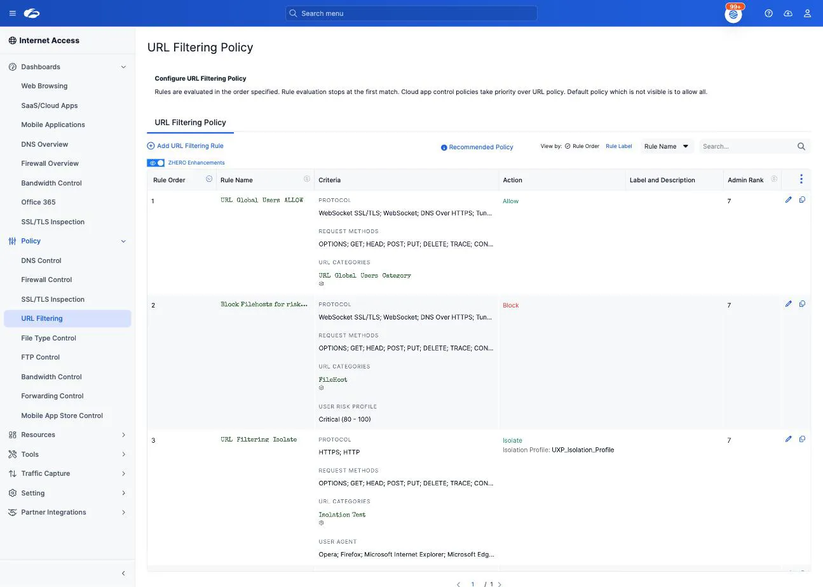This screenshot has width=823, height=587.
Task: Open SaaS/Cloud Apps dashboard
Action: [50, 105]
